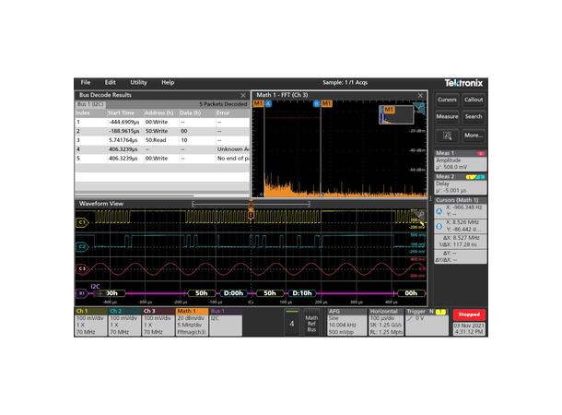
Task: Click the trigger position T marker
Action: 251,215
